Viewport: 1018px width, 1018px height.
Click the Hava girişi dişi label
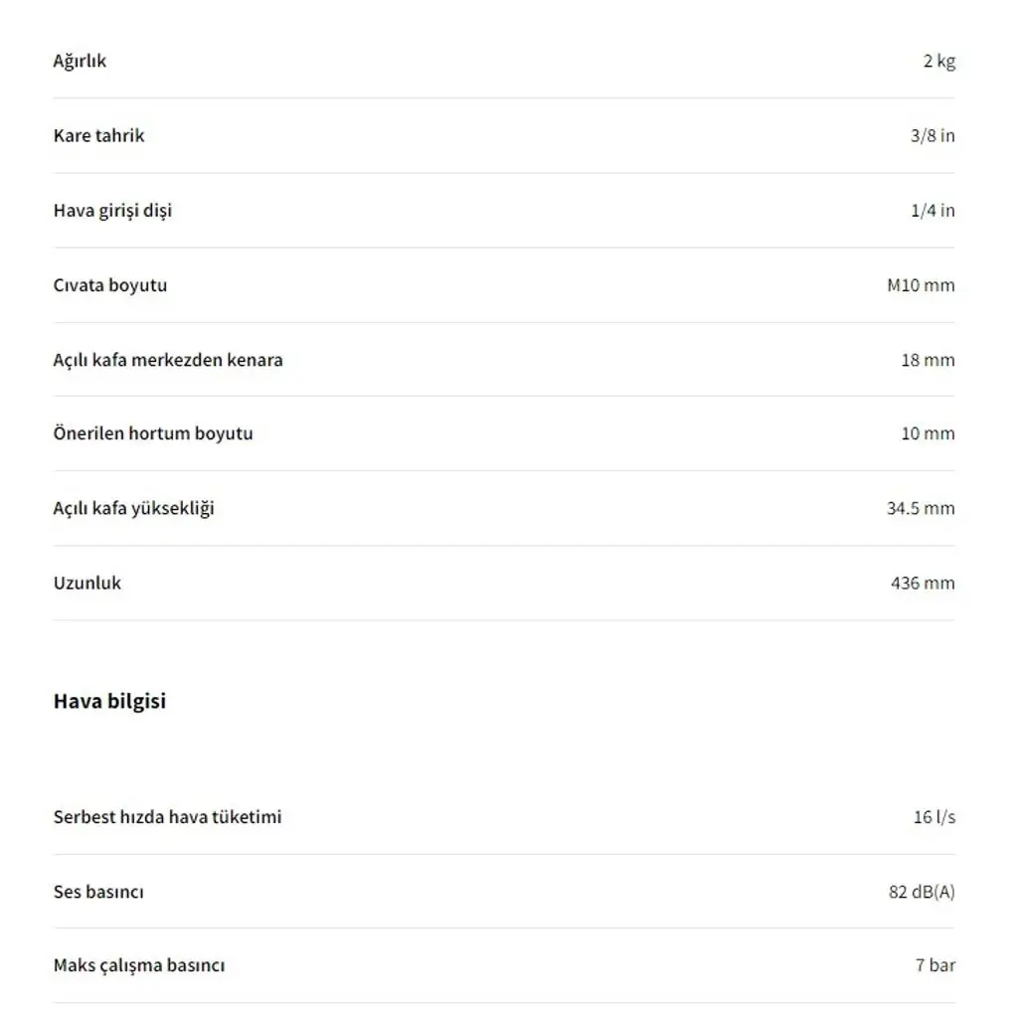pos(112,211)
